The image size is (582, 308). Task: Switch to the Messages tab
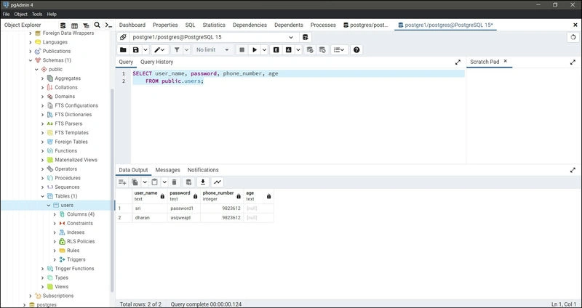click(168, 170)
